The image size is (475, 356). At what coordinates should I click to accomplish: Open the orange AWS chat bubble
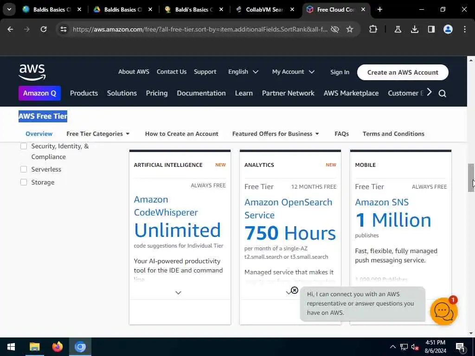tap(443, 311)
